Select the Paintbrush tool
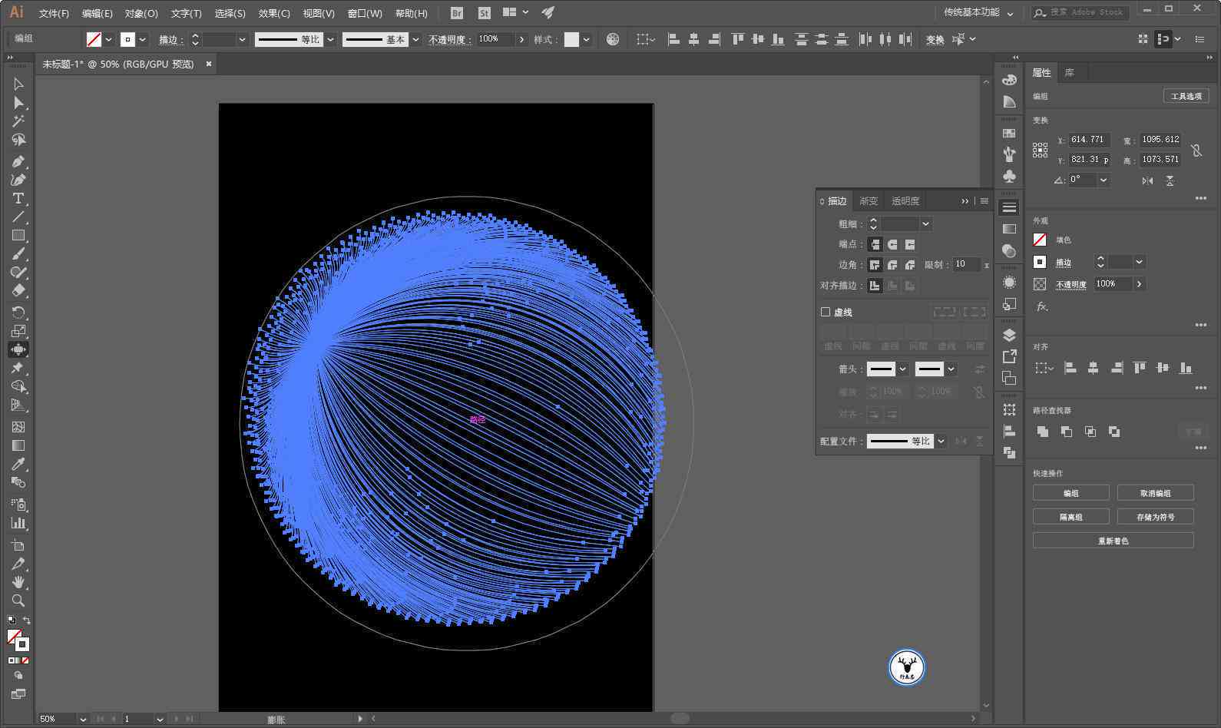This screenshot has height=728, width=1221. [x=18, y=254]
